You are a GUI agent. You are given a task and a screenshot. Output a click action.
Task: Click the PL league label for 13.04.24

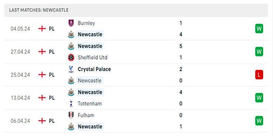(x=52, y=98)
